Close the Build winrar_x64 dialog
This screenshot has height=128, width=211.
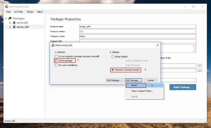158,45
